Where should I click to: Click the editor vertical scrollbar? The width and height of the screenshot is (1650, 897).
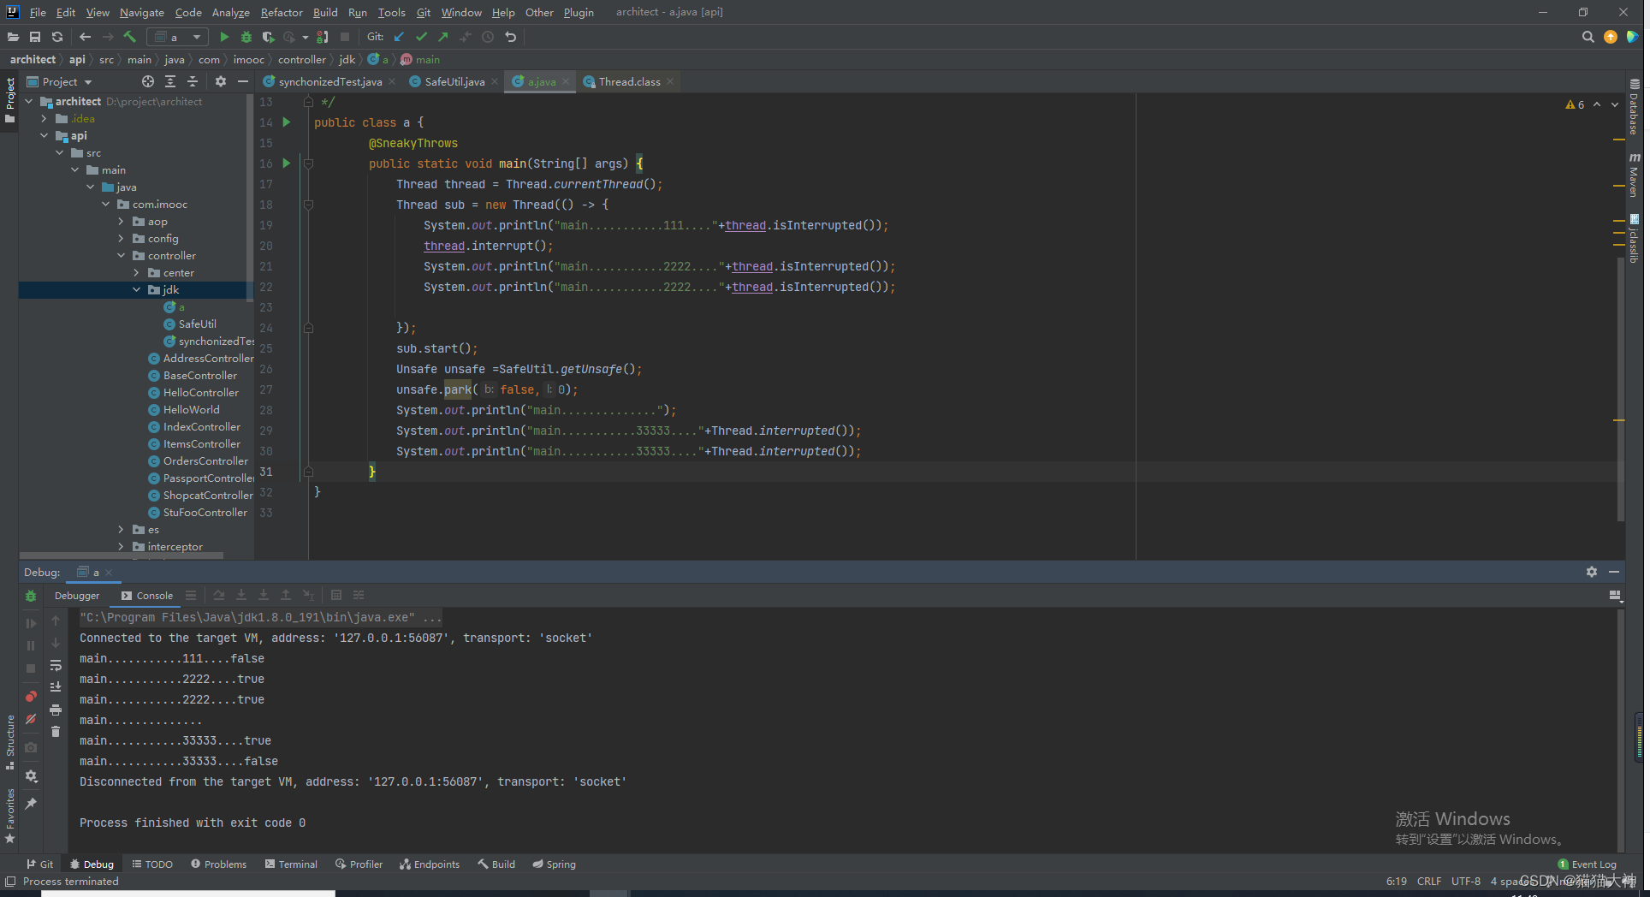click(1620, 389)
